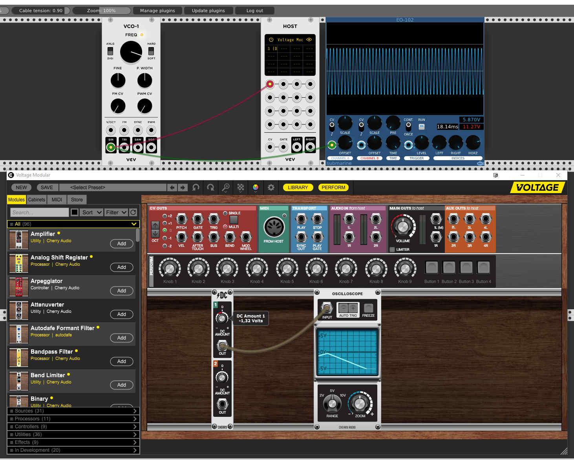Click the VCO-1 V/OCT input port
The image size is (574, 460).
[x=111, y=130]
